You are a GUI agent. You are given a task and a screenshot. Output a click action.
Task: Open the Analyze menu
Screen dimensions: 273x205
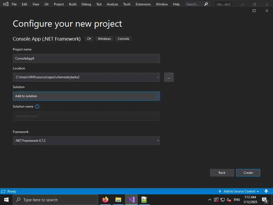(x=112, y=4)
